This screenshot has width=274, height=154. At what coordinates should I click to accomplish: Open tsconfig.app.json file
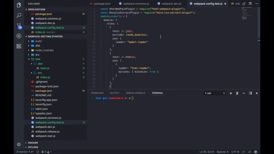click(46, 100)
